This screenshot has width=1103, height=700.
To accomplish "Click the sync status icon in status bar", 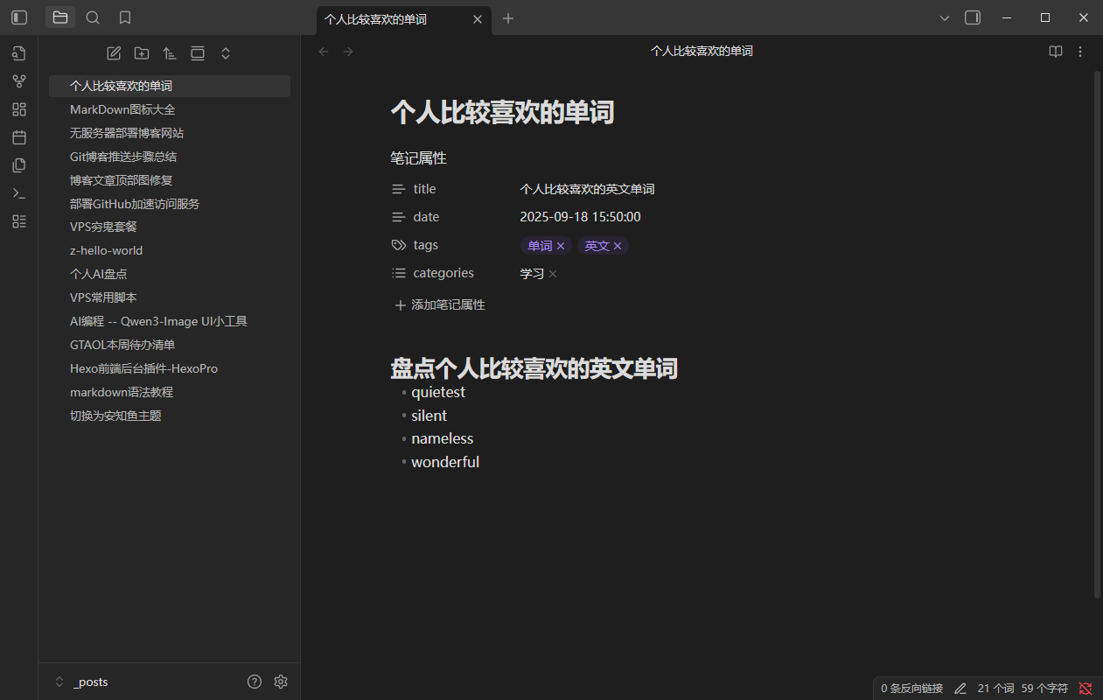I will [x=1085, y=688].
